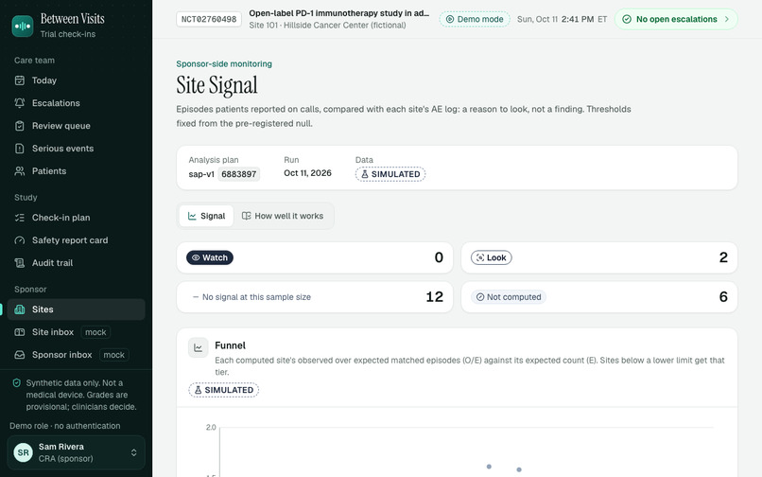Image resolution: width=762 pixels, height=477 pixels.
Task: Click the Funnel chart icon
Action: point(198,347)
